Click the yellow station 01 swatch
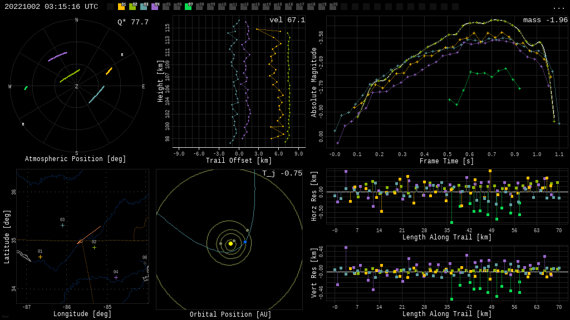This screenshot has width=570, height=320. point(121,6)
